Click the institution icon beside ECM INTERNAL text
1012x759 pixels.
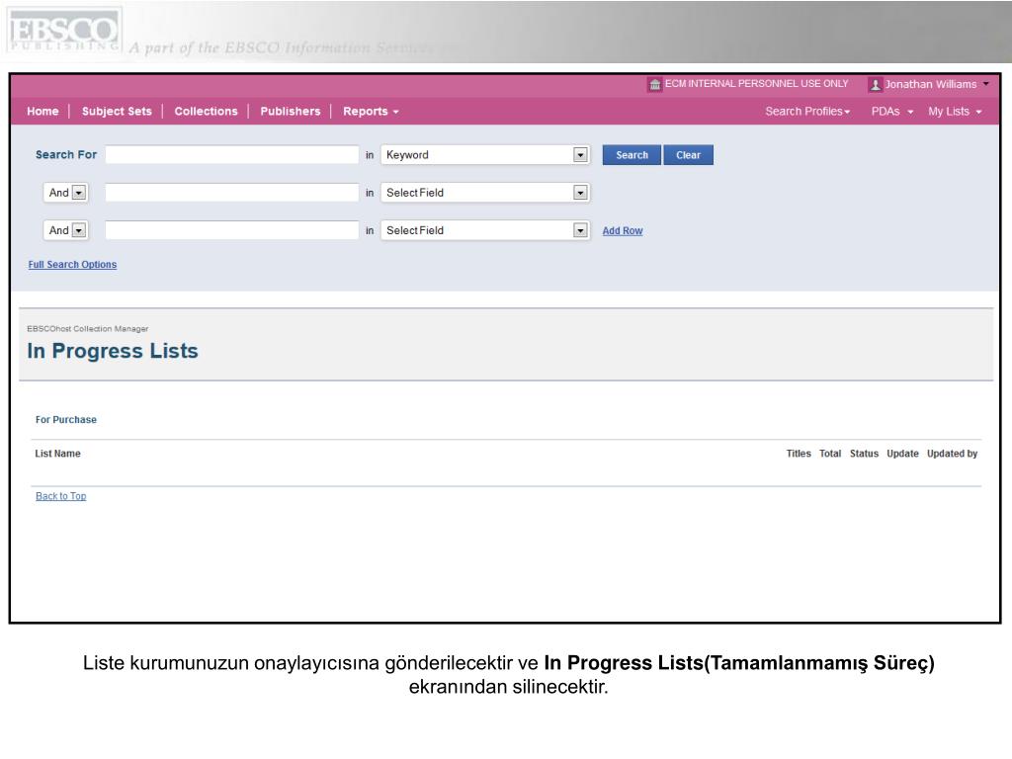(654, 85)
